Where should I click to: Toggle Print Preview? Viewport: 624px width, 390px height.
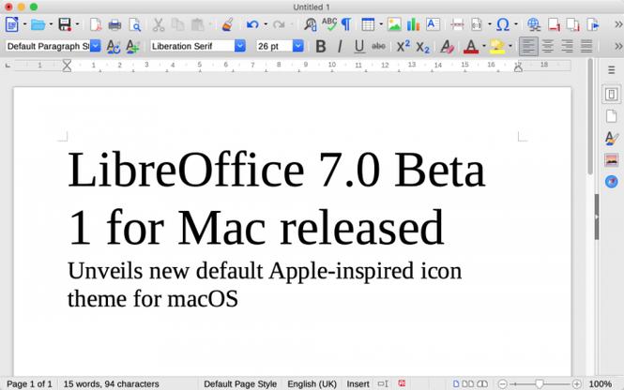pos(135,24)
